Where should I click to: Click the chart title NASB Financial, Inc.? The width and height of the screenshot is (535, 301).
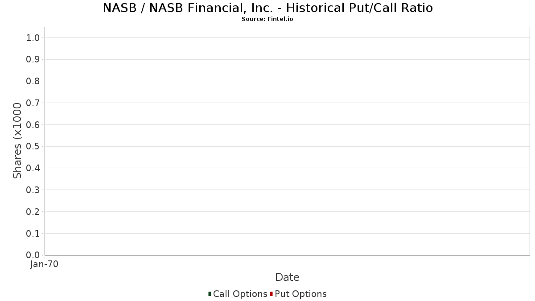click(268, 8)
